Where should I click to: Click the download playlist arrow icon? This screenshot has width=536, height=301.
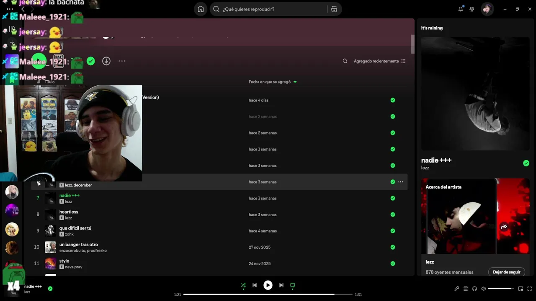106,61
